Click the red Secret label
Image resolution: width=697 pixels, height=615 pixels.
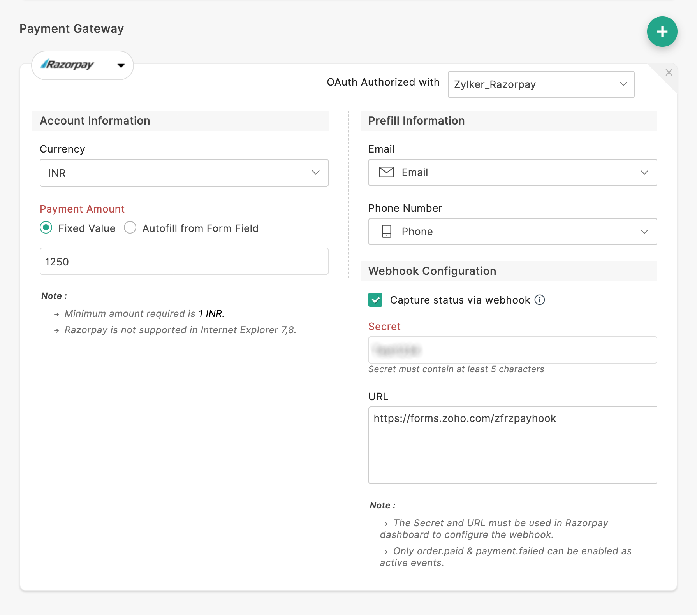point(384,327)
